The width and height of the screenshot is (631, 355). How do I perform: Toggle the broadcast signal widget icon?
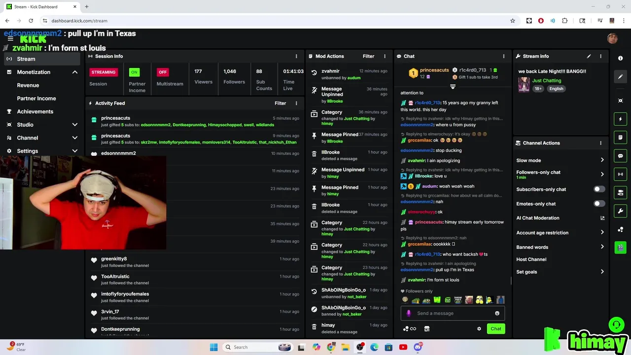coord(620,174)
